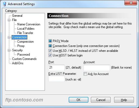Enable the Ask for Account checkbox
The image size is (139, 108).
click(x=85, y=74)
